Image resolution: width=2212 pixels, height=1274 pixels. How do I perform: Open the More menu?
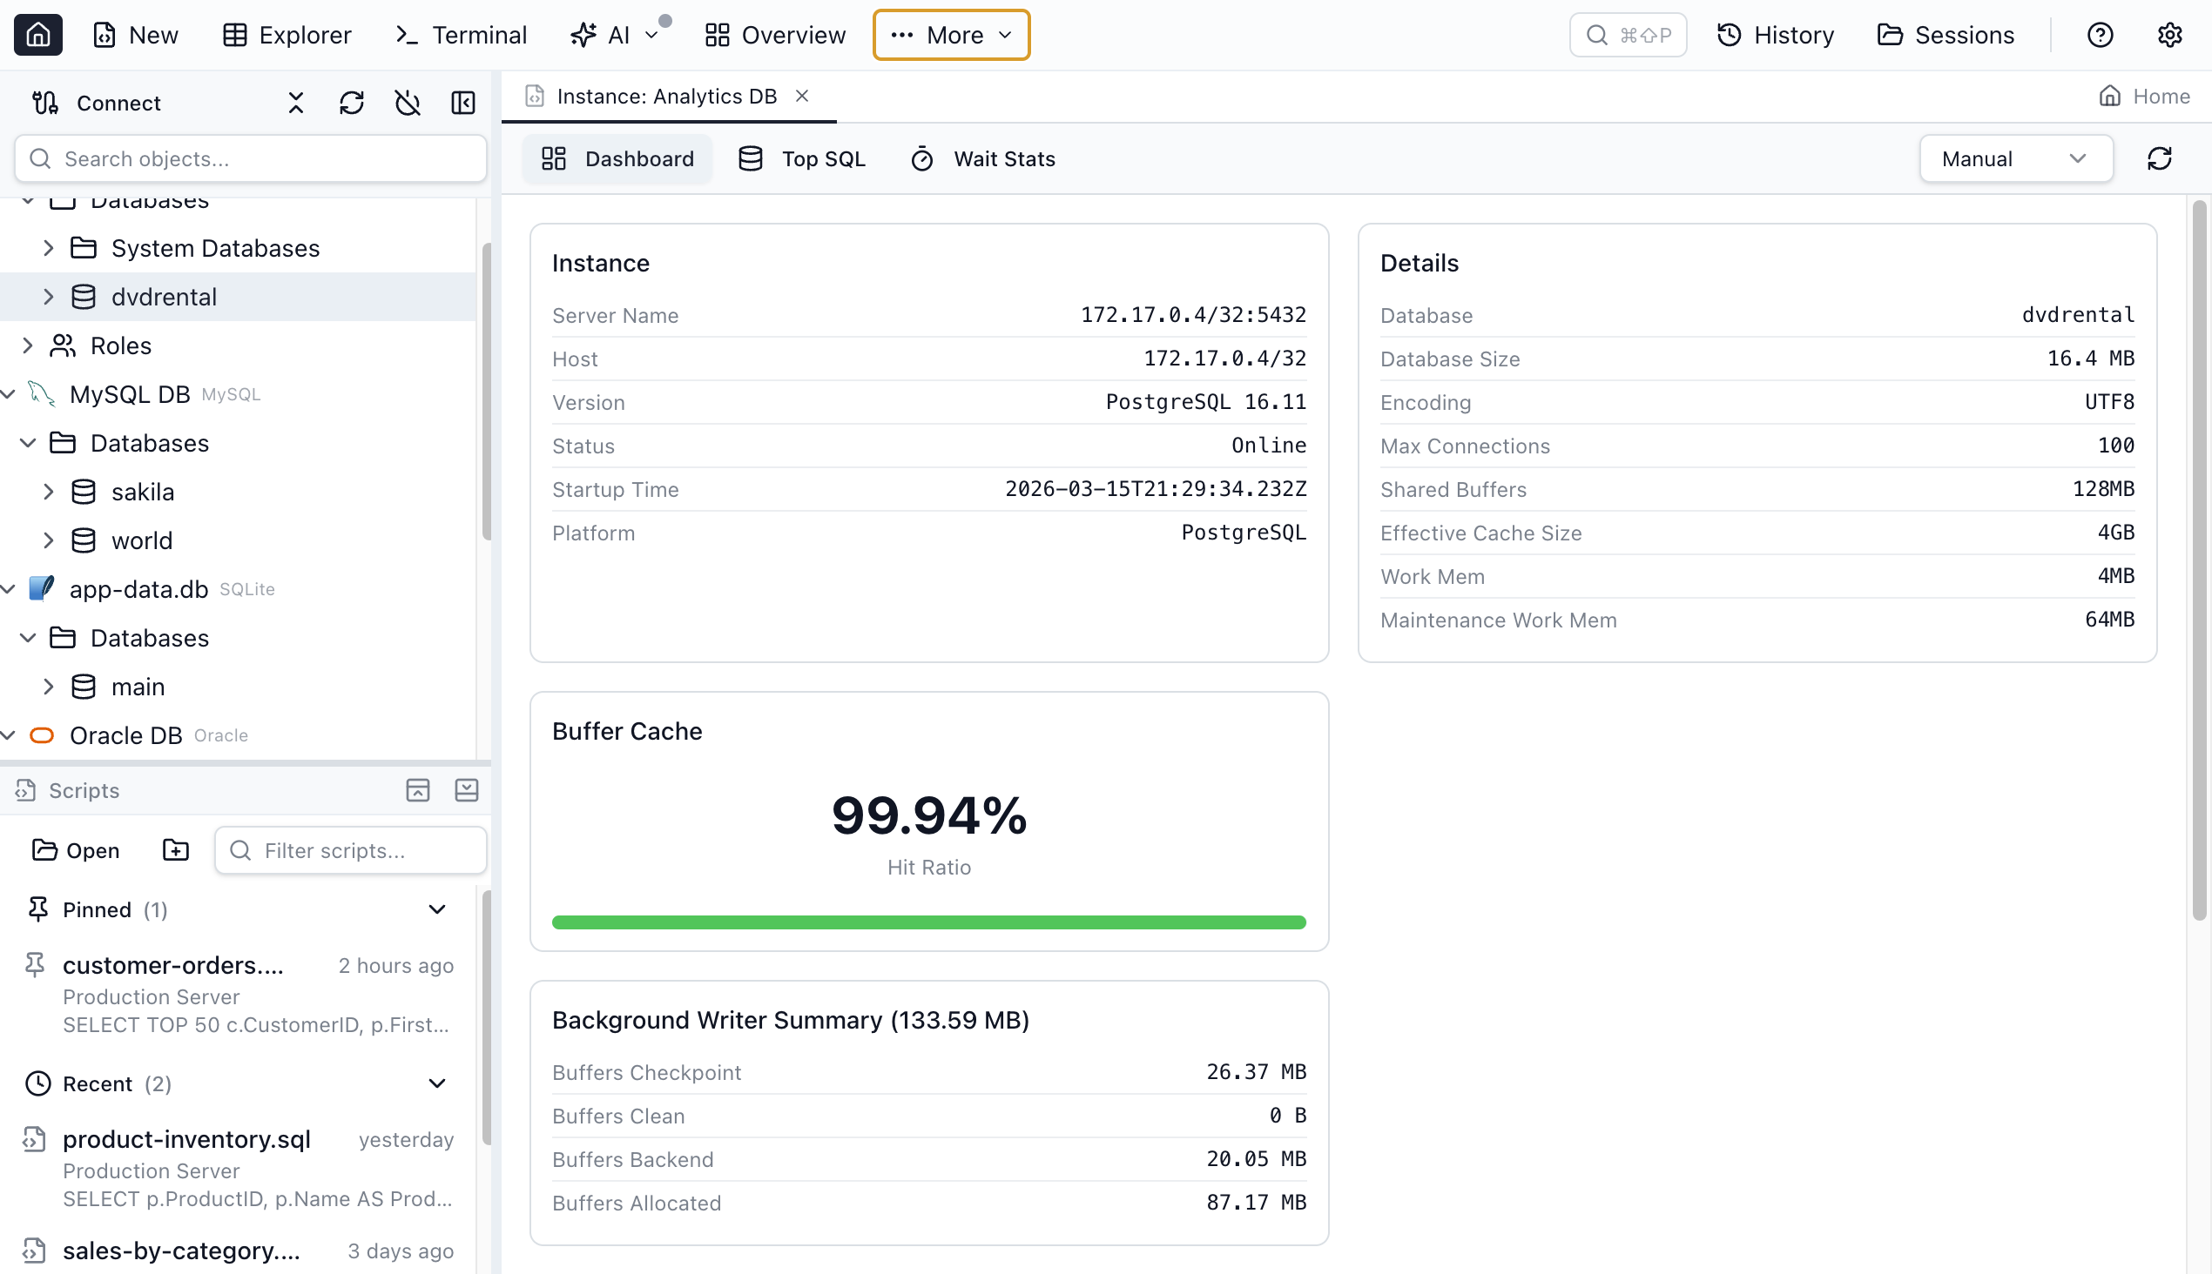click(x=951, y=35)
